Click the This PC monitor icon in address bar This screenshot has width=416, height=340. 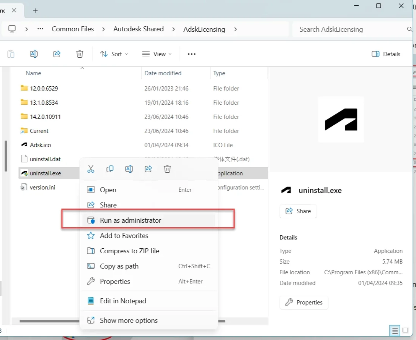pos(12,29)
